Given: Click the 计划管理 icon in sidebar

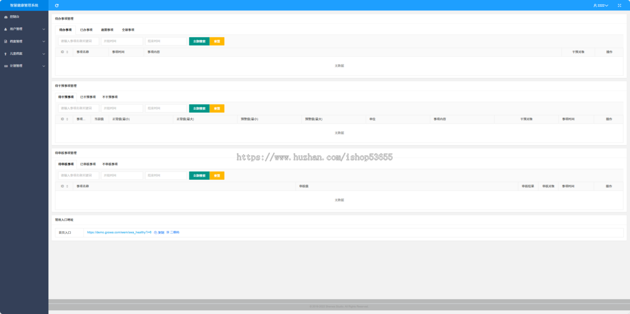Looking at the screenshot, I should pyautogui.click(x=6, y=66).
